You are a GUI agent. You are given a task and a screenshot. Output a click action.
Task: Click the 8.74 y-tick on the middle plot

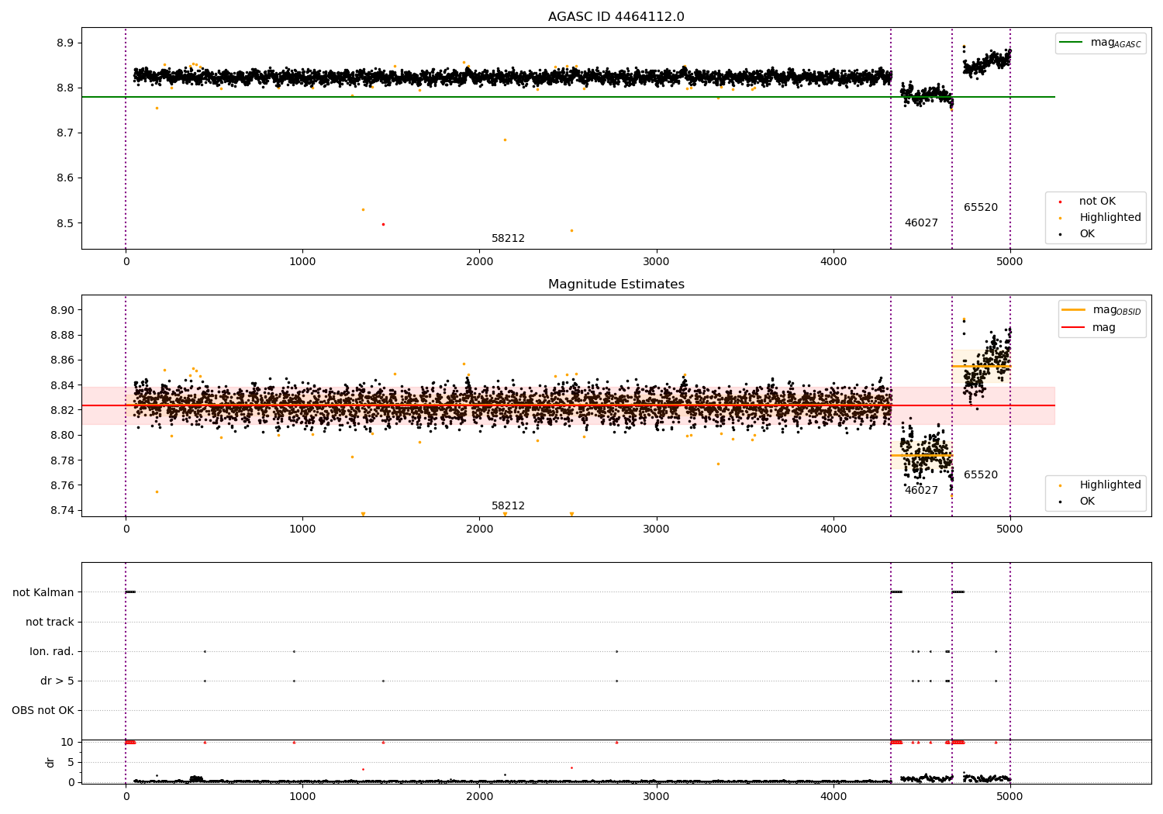[61, 511]
